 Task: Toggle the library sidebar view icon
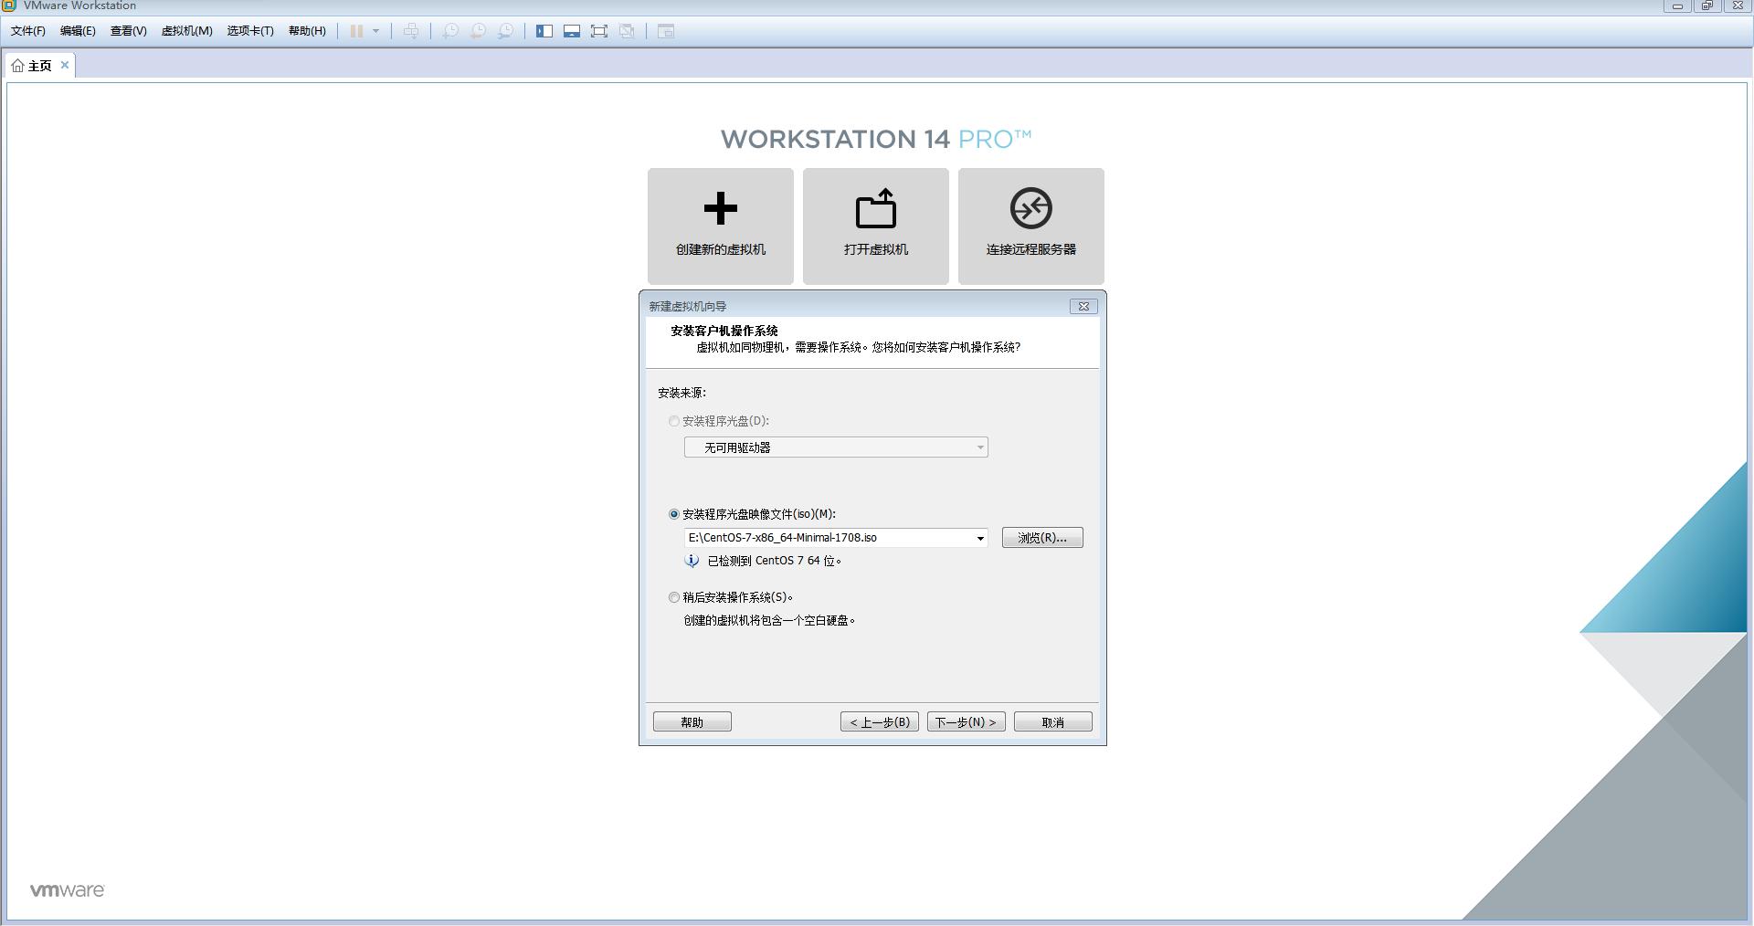[x=544, y=31]
